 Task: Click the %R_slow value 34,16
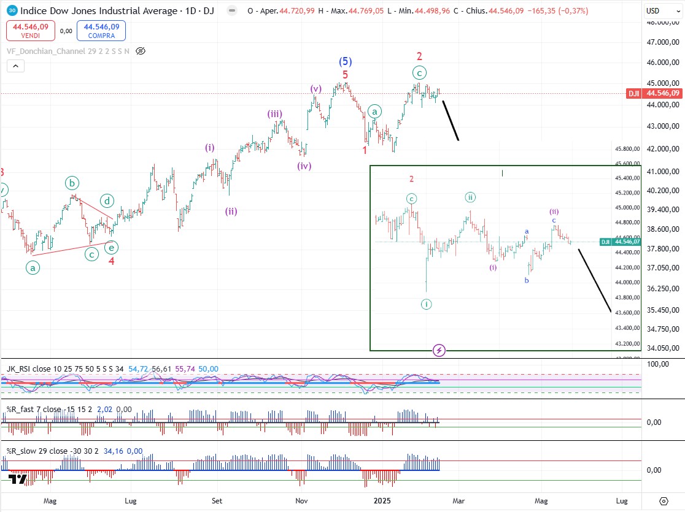[x=113, y=451]
